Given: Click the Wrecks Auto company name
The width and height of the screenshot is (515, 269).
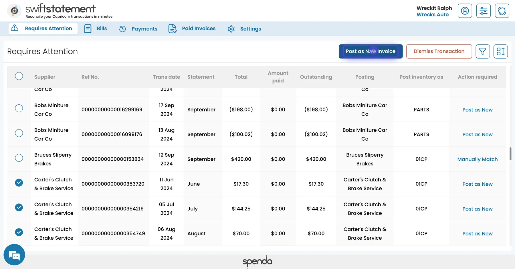Looking at the screenshot, I should [433, 15].
